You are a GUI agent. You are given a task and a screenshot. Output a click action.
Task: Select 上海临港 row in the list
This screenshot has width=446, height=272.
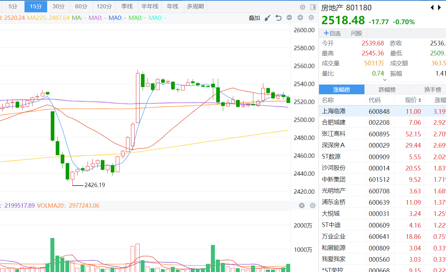click(334, 111)
